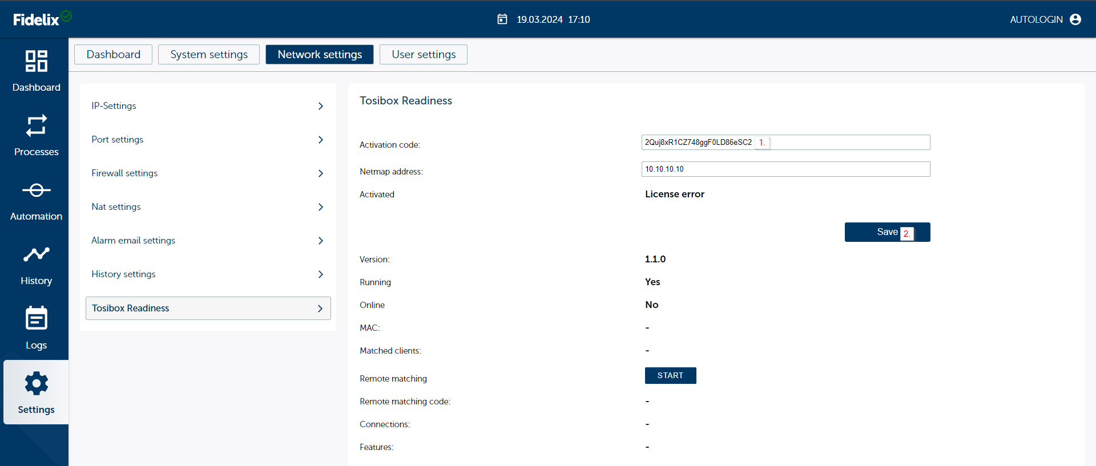
Task: Save the Tosibox settings
Action: [x=887, y=232]
